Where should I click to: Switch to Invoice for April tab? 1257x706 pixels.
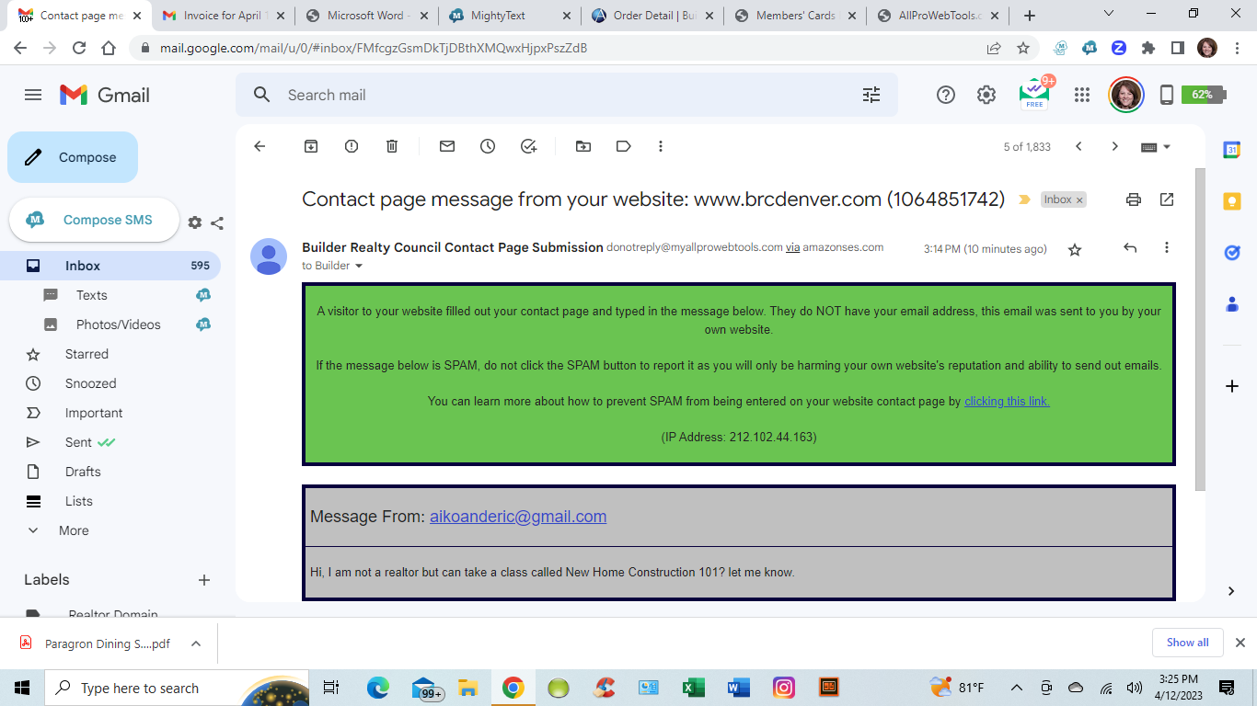(224, 16)
